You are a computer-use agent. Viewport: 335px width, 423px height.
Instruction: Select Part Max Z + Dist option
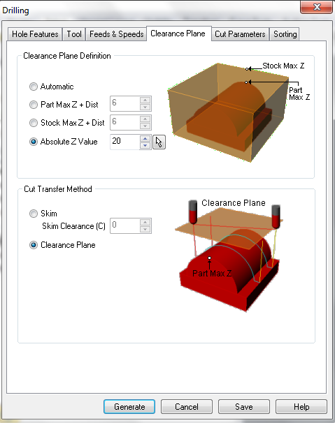point(34,105)
